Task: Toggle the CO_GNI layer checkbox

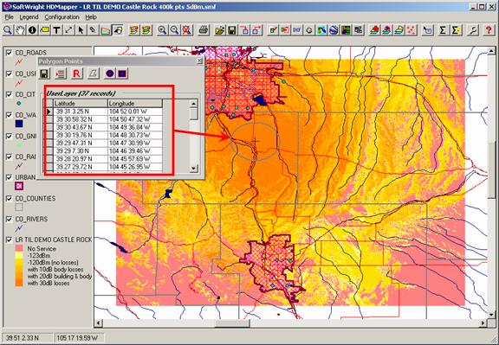Action: click(x=9, y=136)
